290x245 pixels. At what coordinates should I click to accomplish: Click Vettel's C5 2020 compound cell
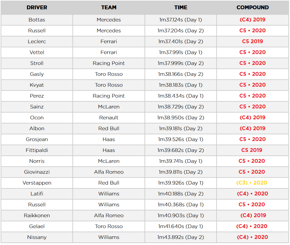(253, 52)
